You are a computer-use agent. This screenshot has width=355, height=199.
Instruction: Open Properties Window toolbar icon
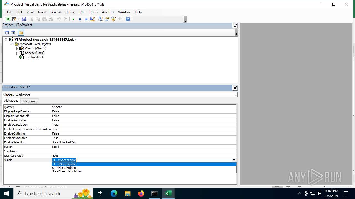click(x=107, y=19)
